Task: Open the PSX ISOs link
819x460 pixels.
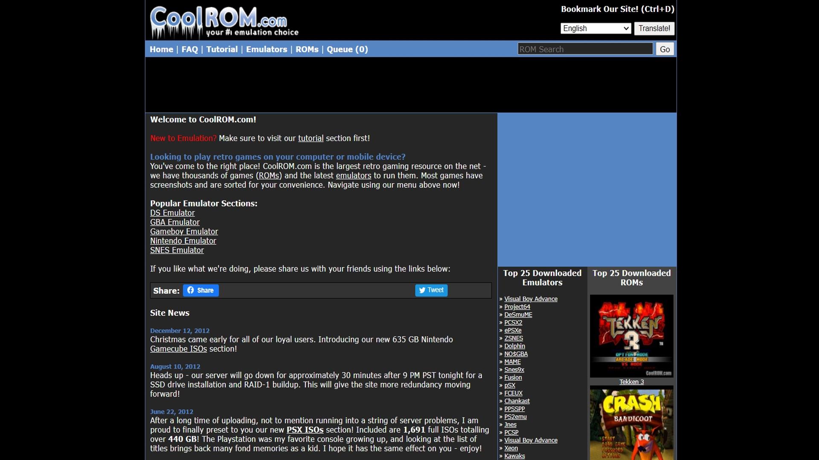Action: (x=305, y=430)
